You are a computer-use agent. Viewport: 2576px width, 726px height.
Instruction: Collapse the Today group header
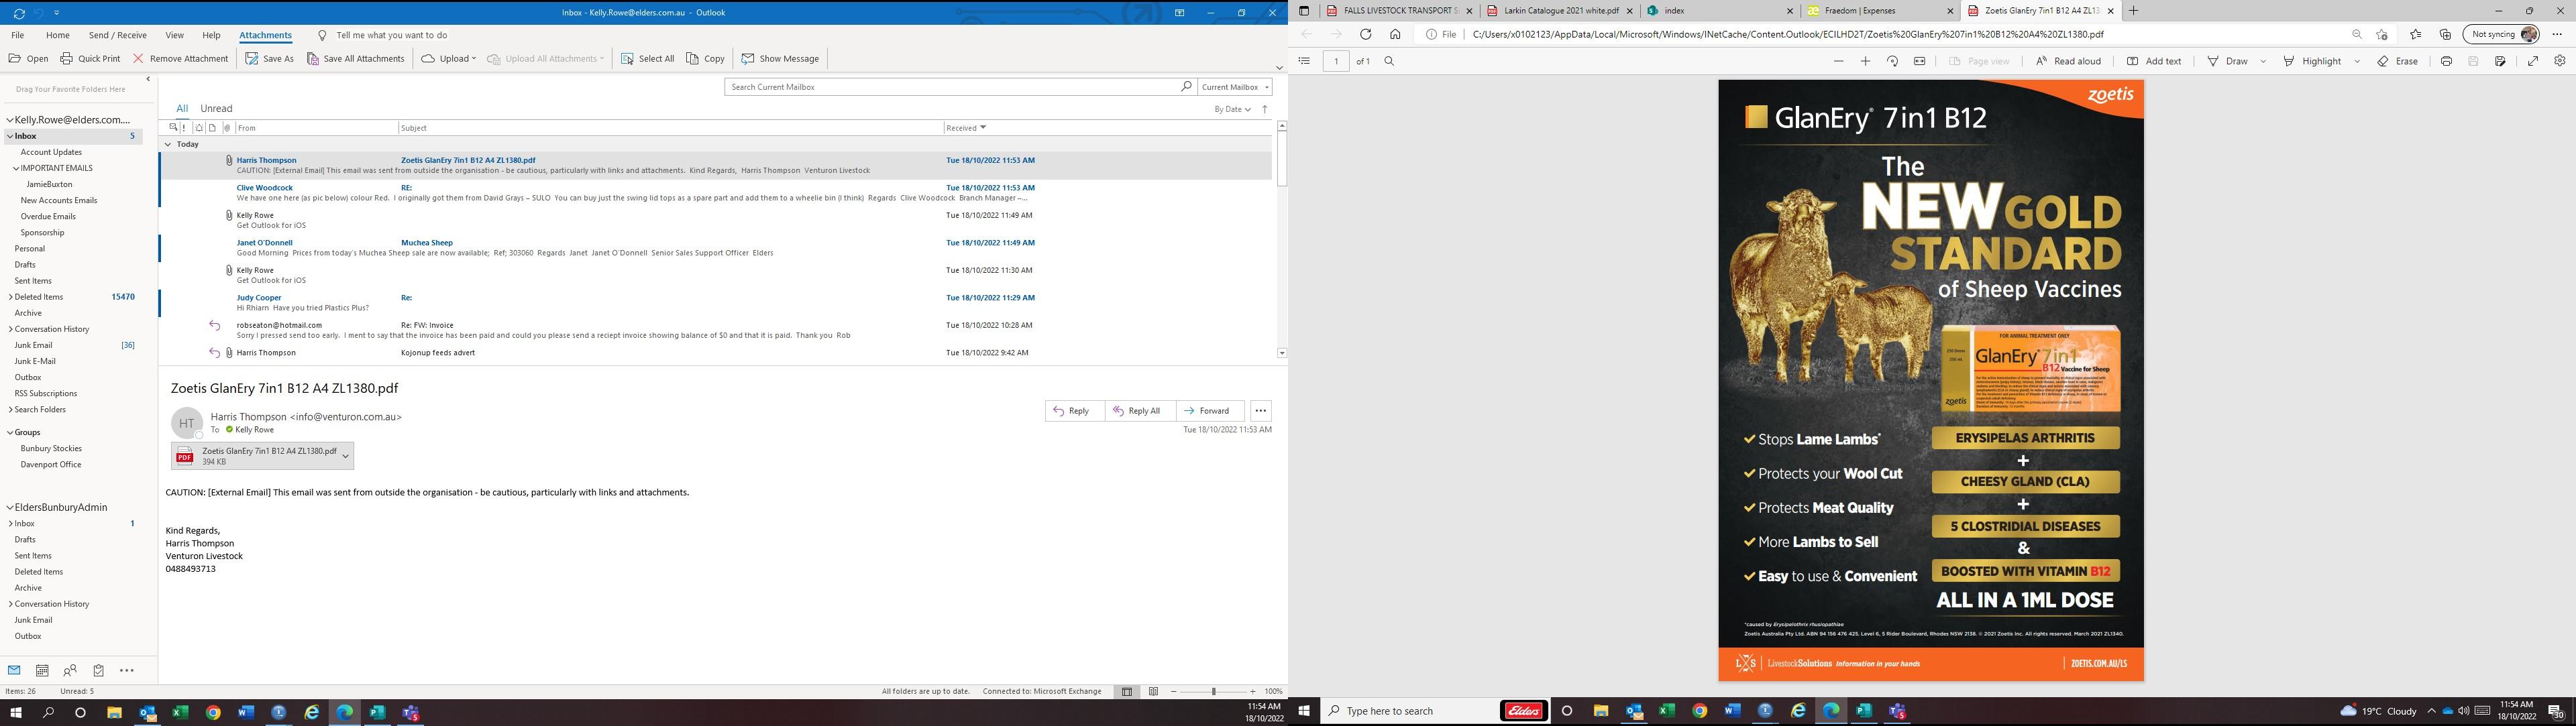[x=168, y=144]
